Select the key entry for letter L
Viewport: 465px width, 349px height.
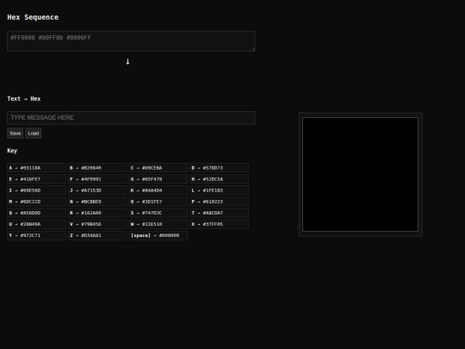[x=219, y=190]
